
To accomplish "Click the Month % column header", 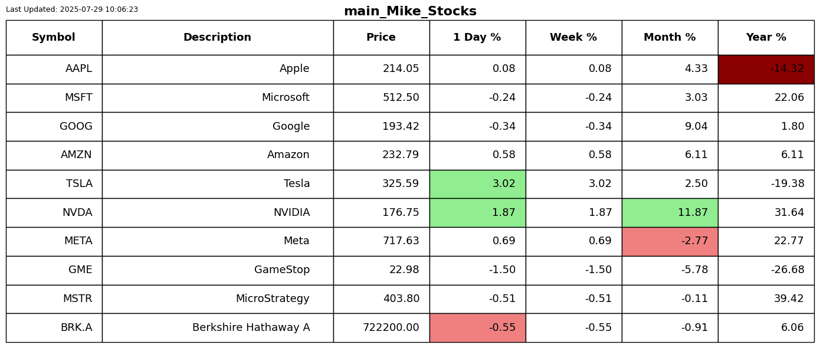I will [670, 38].
